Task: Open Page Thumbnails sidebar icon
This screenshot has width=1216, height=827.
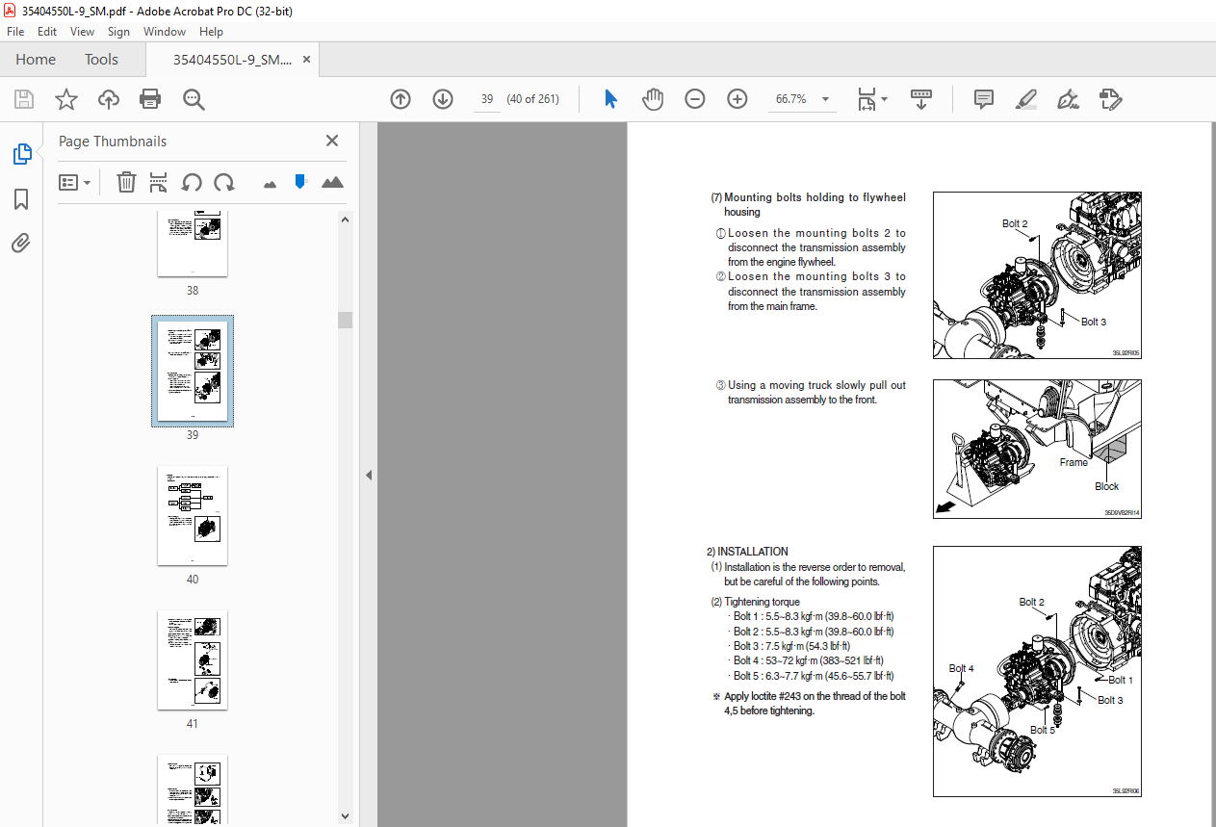Action: (21, 154)
